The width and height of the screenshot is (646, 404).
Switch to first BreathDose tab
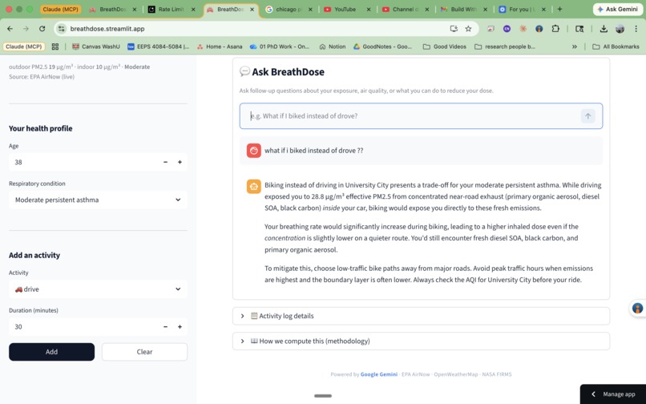[x=112, y=10]
